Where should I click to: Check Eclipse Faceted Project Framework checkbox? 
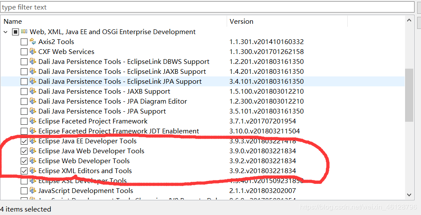tap(24, 122)
